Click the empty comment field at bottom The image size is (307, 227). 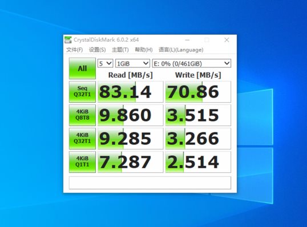tap(150, 183)
